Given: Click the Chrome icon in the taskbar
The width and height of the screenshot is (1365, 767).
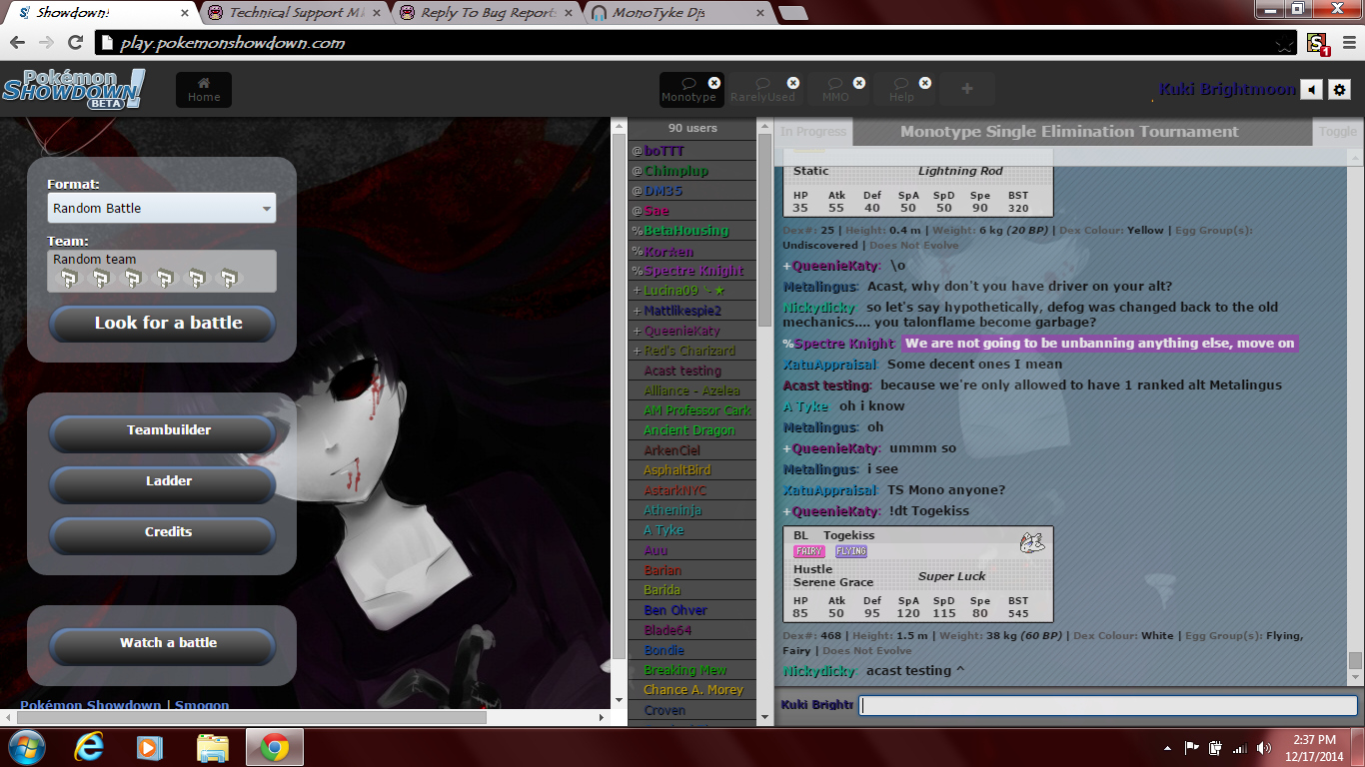Looking at the screenshot, I should [x=275, y=747].
